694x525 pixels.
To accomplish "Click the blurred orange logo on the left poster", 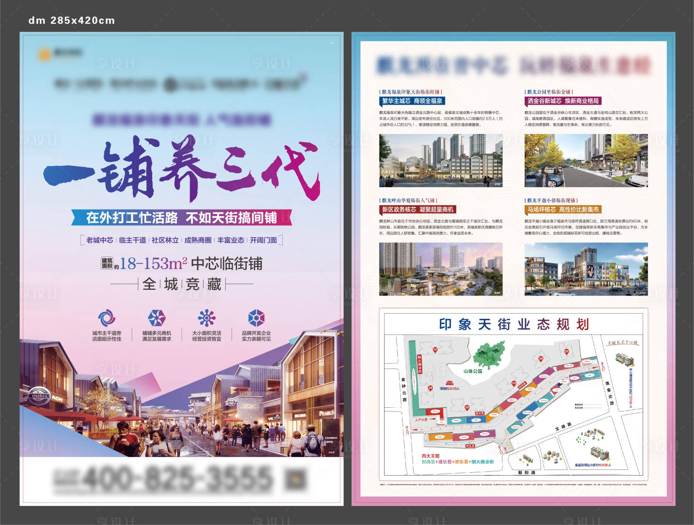I will pos(45,54).
